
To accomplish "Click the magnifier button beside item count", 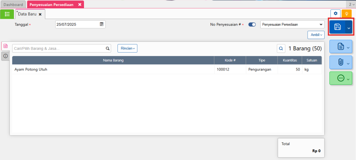I will pyautogui.click(x=281, y=49).
